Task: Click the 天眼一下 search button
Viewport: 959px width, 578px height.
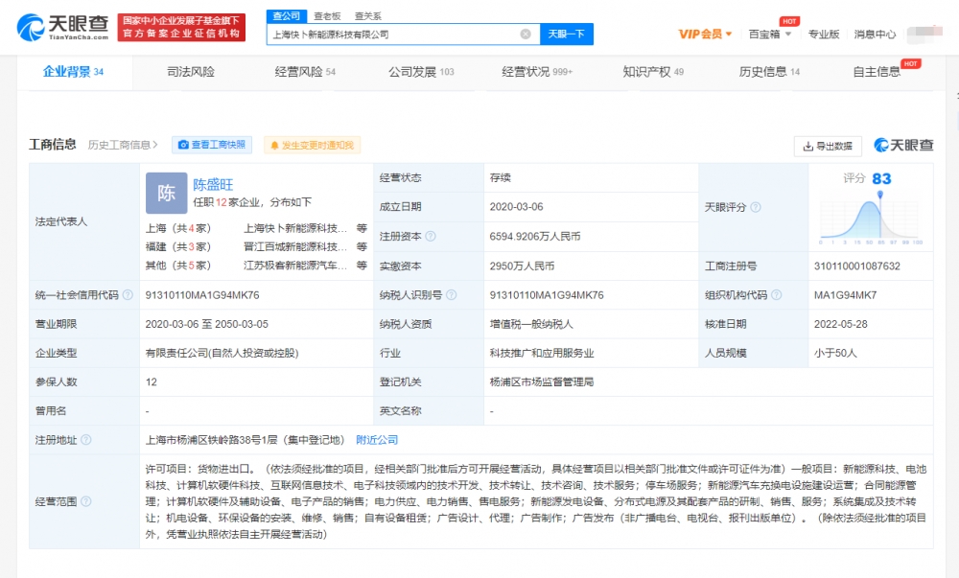Action: [567, 35]
